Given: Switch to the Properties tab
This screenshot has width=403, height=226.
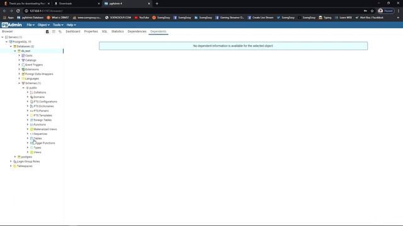Looking at the screenshot, I should click(x=91, y=31).
